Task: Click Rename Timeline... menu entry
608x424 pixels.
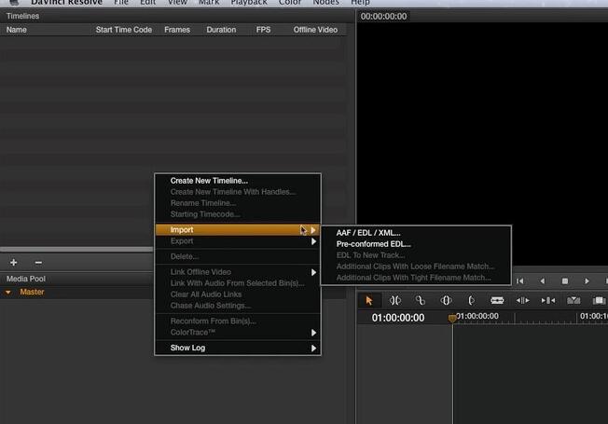Action: (203, 203)
